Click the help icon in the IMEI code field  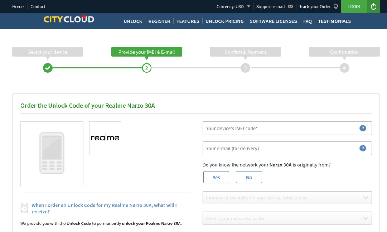click(x=363, y=128)
